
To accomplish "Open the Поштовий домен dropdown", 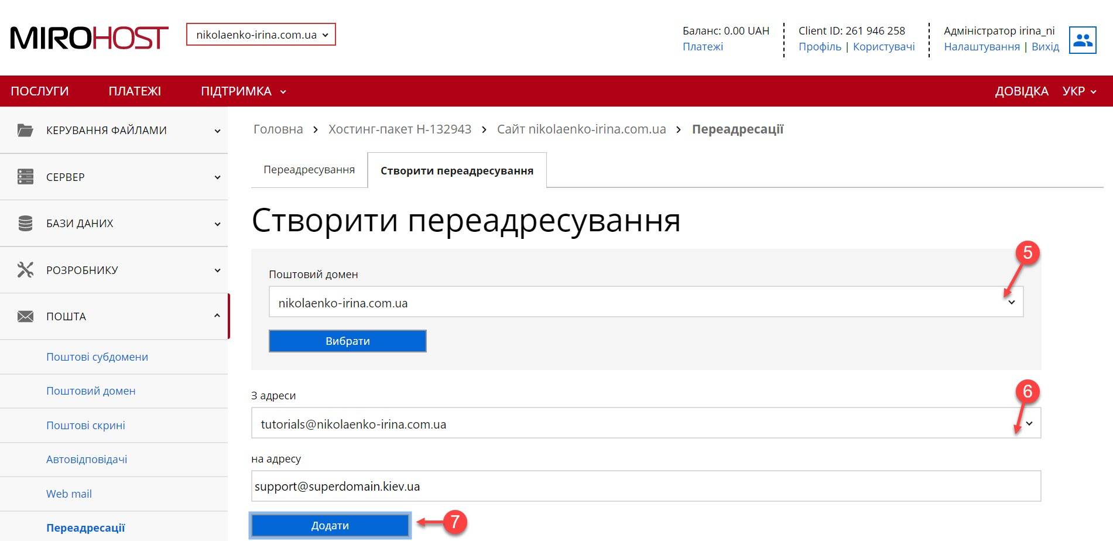I will 646,302.
